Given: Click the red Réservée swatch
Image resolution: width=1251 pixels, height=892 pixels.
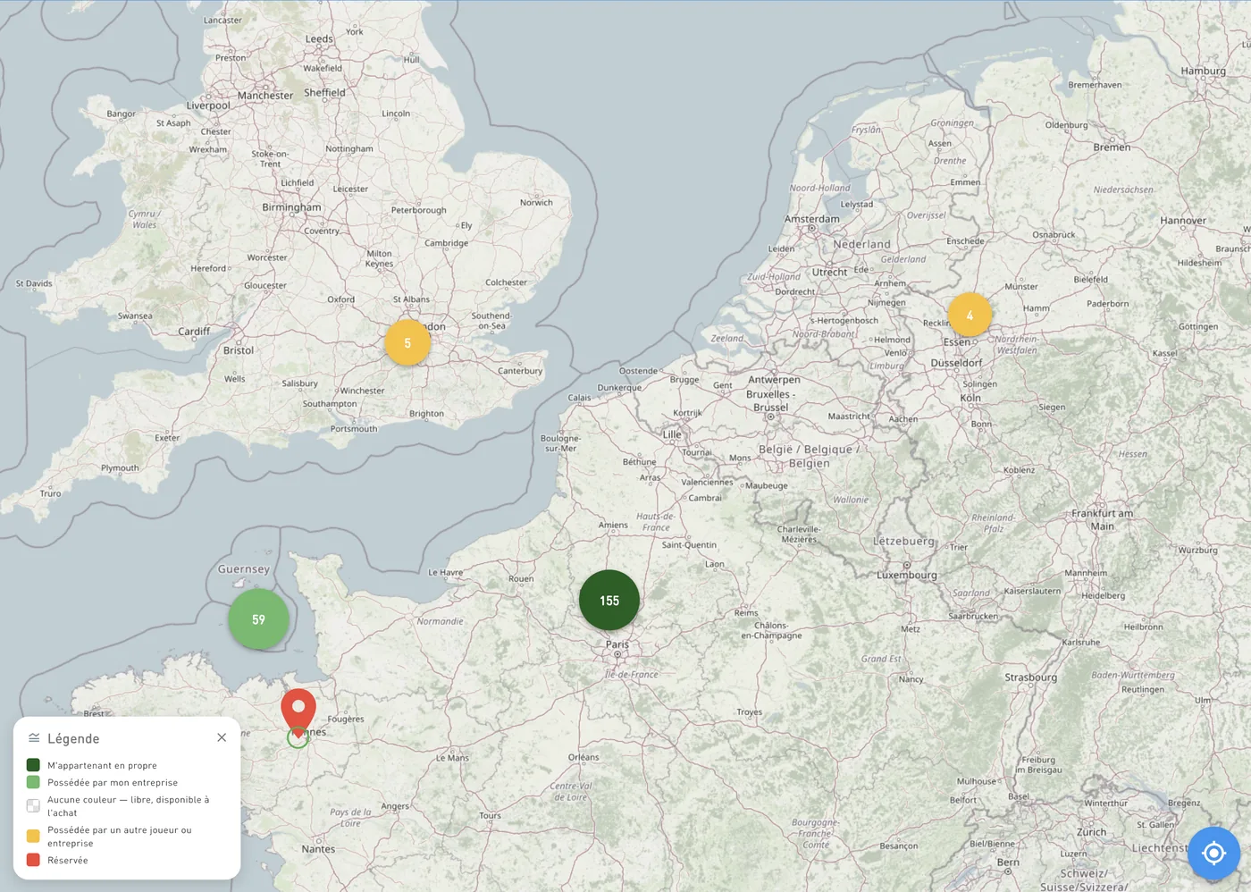Looking at the screenshot, I should [x=33, y=860].
